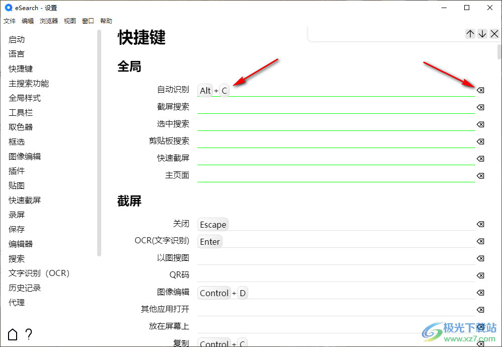Clear the 剪贴板搜索 shortcut with its delete icon
Viewport: 502px width, 347px height.
(480, 142)
